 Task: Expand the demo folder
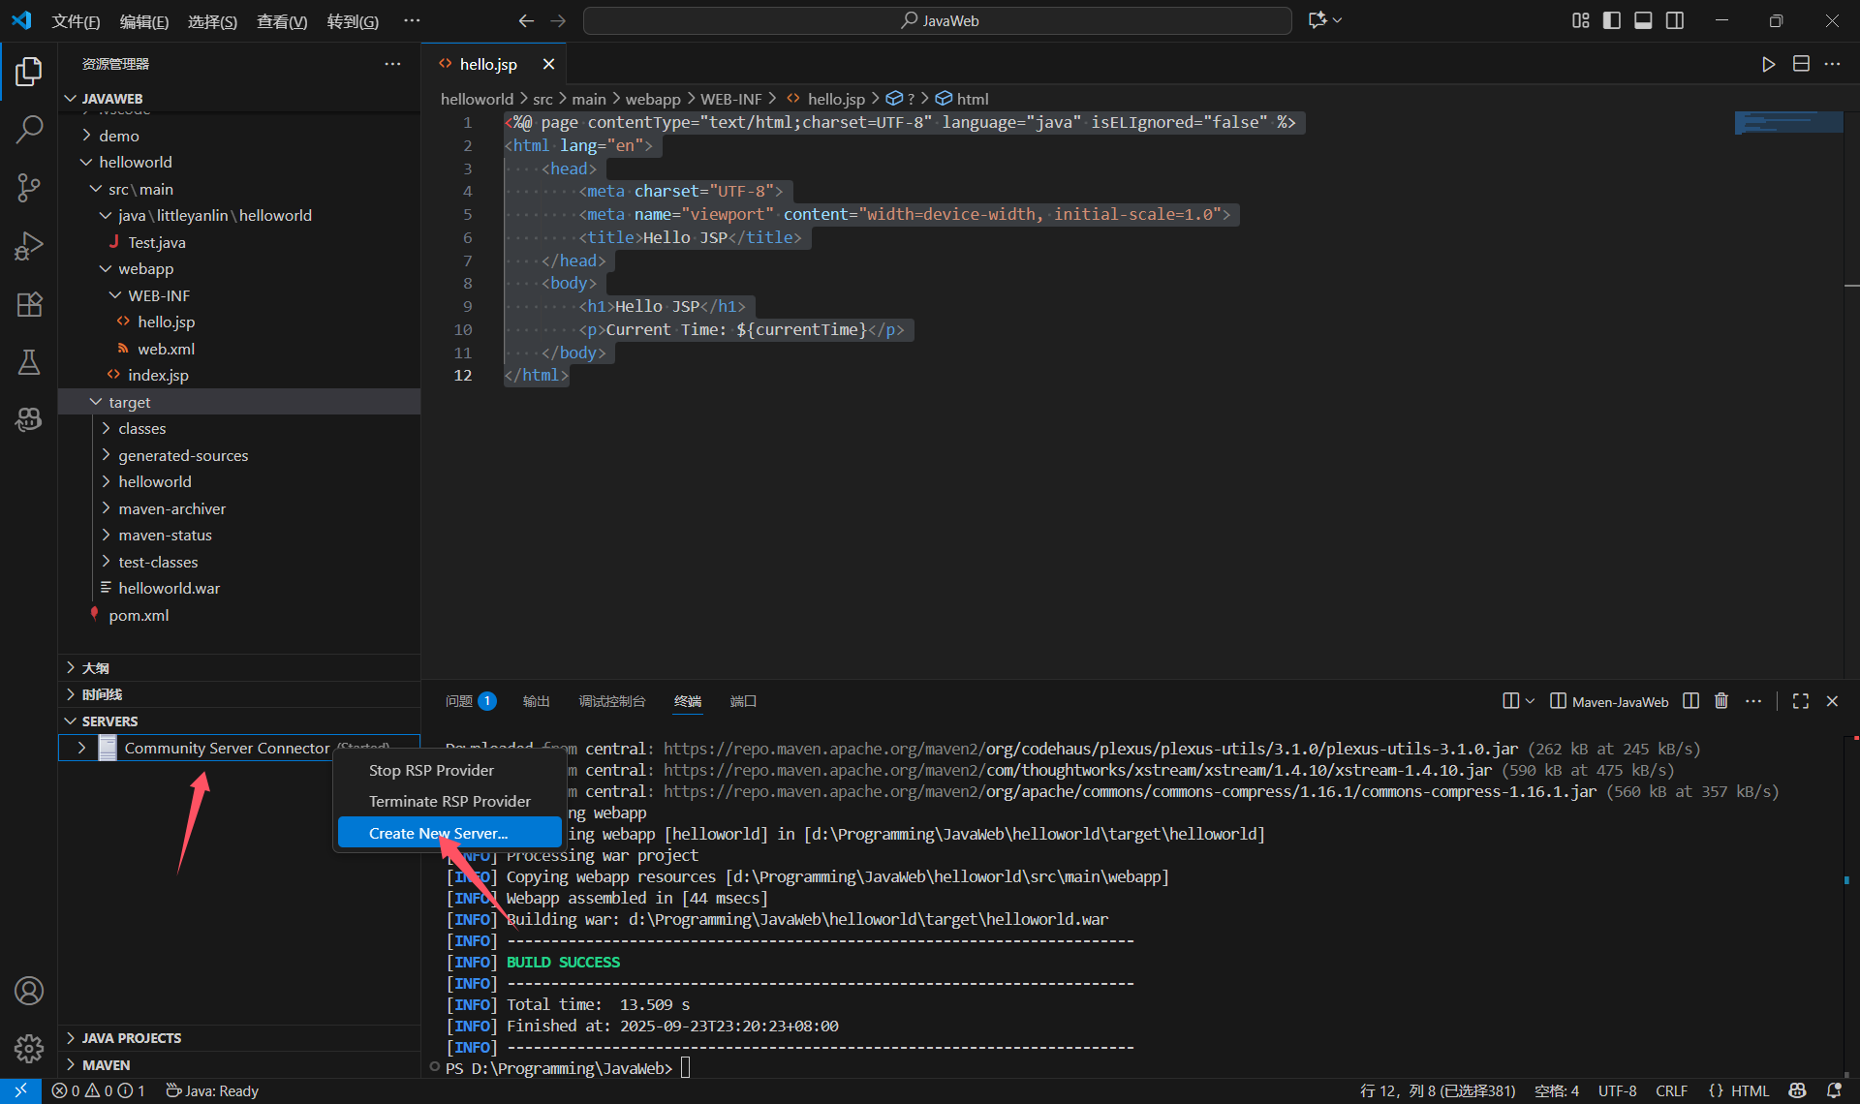(118, 136)
